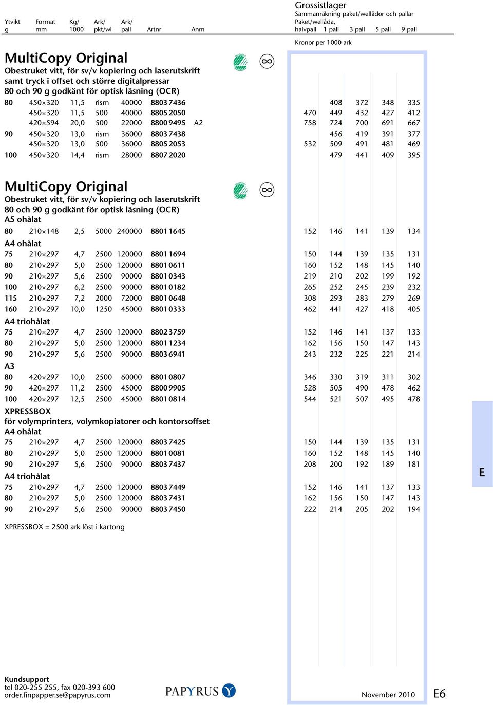
Task: Click the 'XPRESSBOX' section heading
Action: tap(28, 412)
